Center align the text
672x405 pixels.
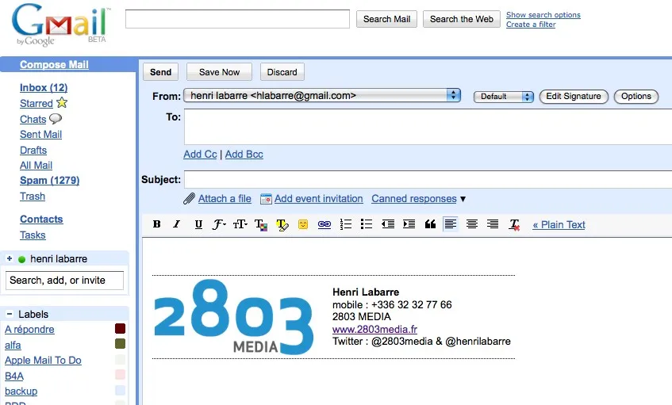point(472,224)
